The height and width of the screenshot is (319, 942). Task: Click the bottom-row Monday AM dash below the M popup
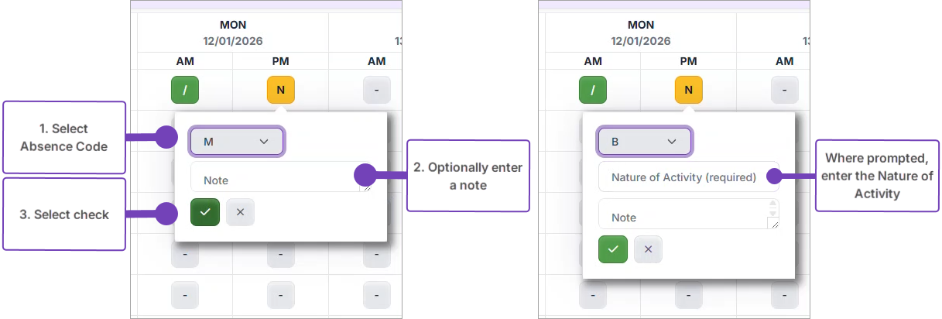pyautogui.click(x=185, y=295)
